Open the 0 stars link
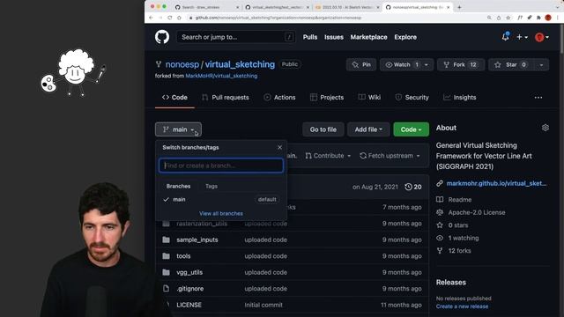 [458, 225]
